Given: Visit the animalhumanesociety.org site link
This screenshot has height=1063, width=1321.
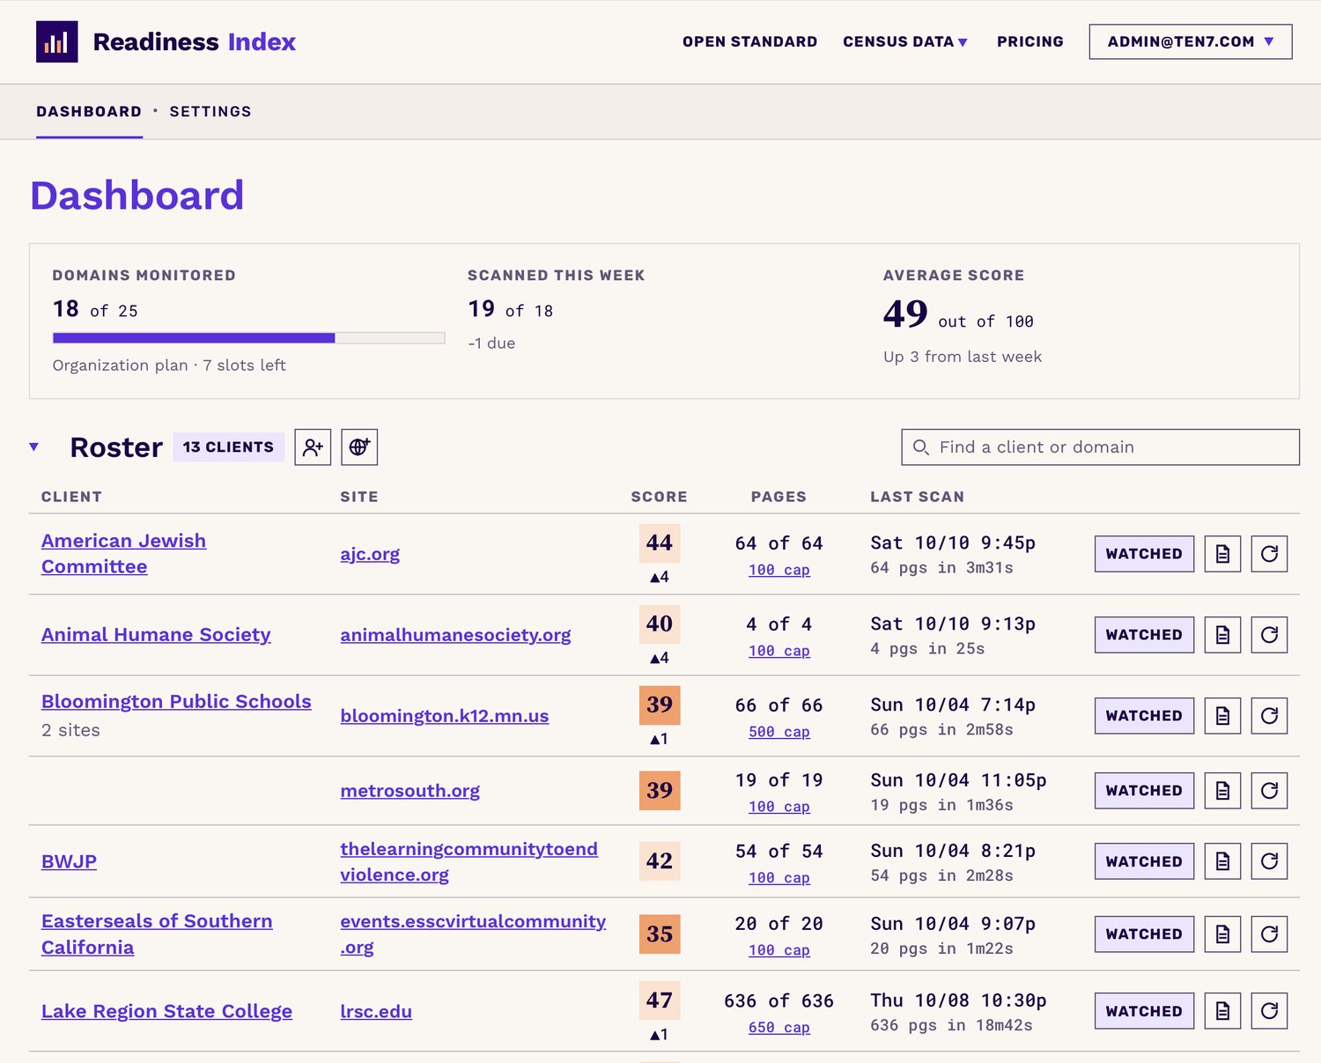Looking at the screenshot, I should pos(455,635).
